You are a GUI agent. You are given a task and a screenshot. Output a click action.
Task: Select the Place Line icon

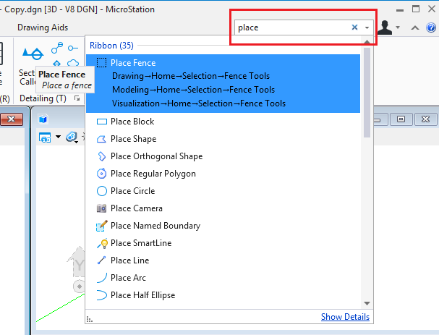(101, 260)
